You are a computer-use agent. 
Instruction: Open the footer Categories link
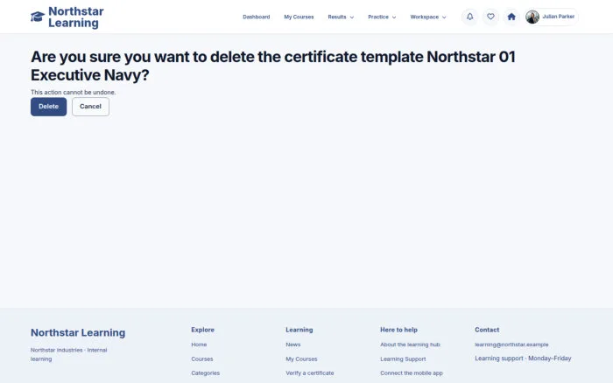205,373
